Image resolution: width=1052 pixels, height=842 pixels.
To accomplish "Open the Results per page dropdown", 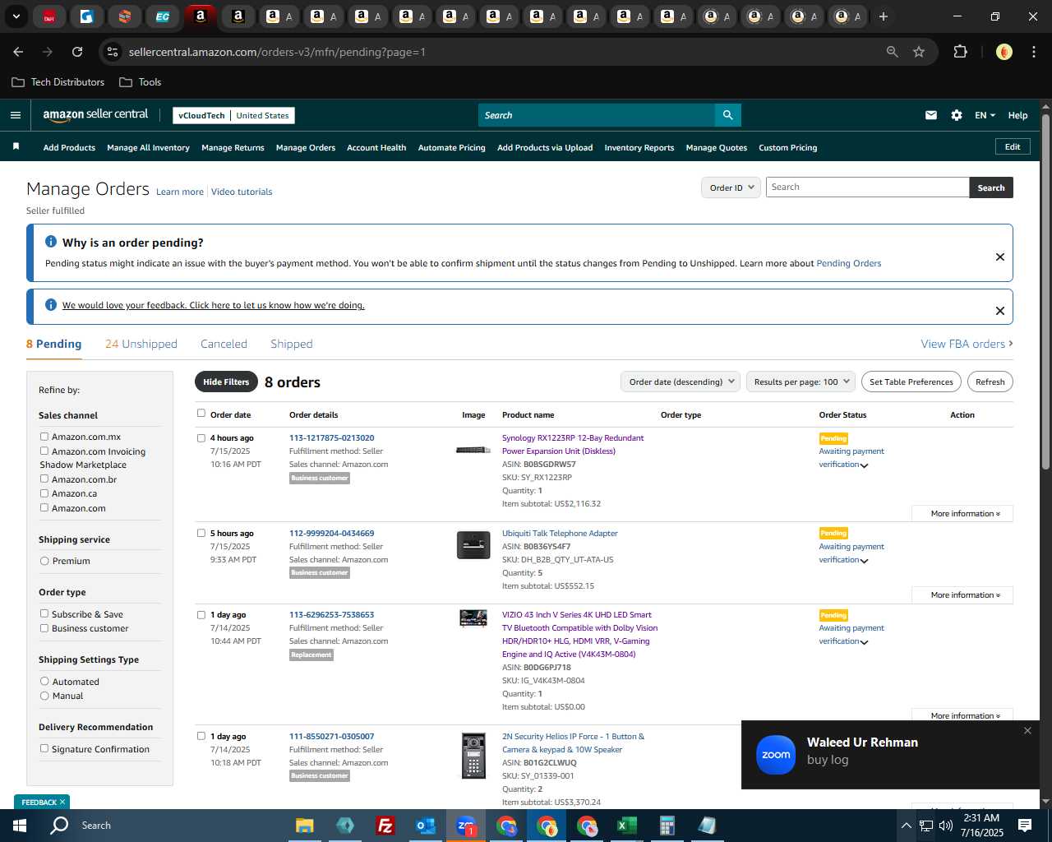I will (x=801, y=382).
